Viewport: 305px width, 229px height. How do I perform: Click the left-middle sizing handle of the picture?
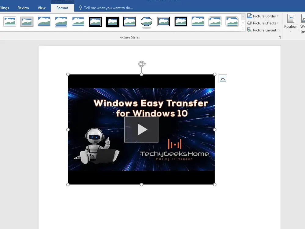point(68,129)
